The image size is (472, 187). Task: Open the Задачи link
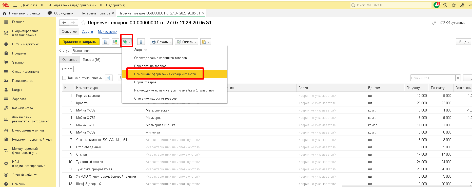click(x=87, y=32)
